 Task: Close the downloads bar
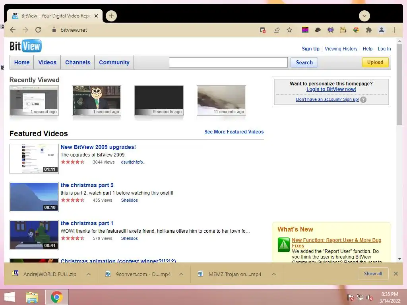coord(396,274)
